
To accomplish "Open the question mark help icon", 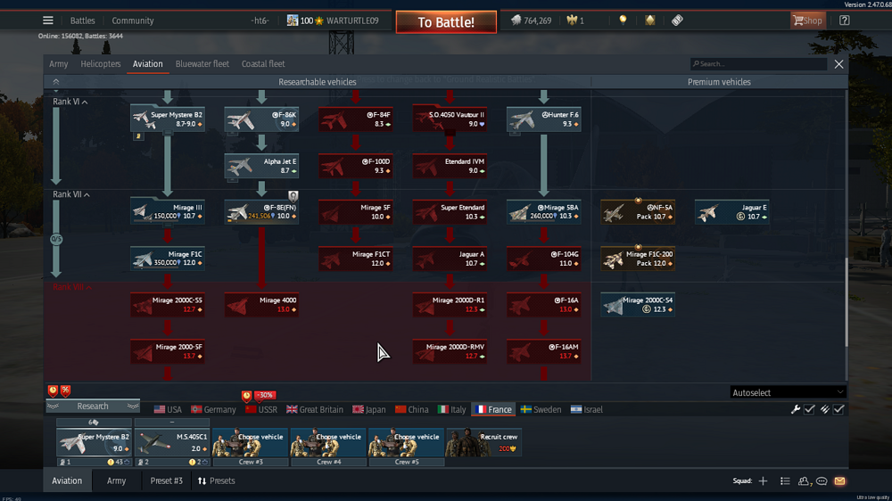I will coord(844,21).
